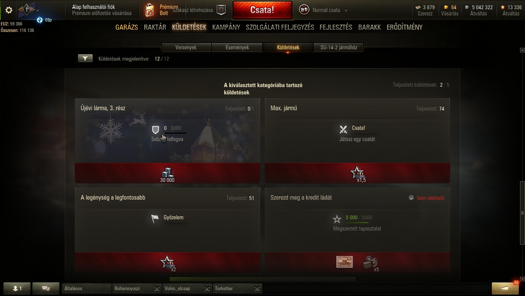525x296 pixels.
Task: Close the Rohamnyuszi chat tab
Action: tap(157, 288)
